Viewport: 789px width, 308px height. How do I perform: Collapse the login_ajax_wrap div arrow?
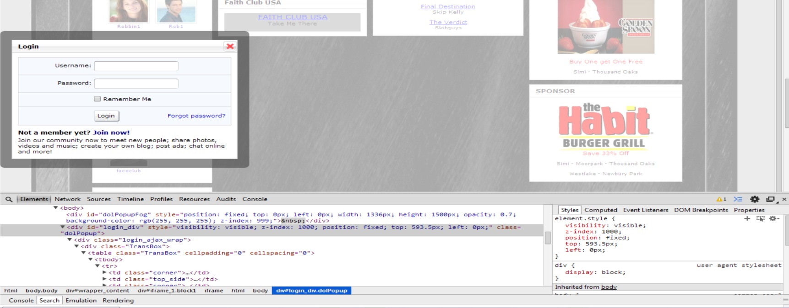coord(70,240)
